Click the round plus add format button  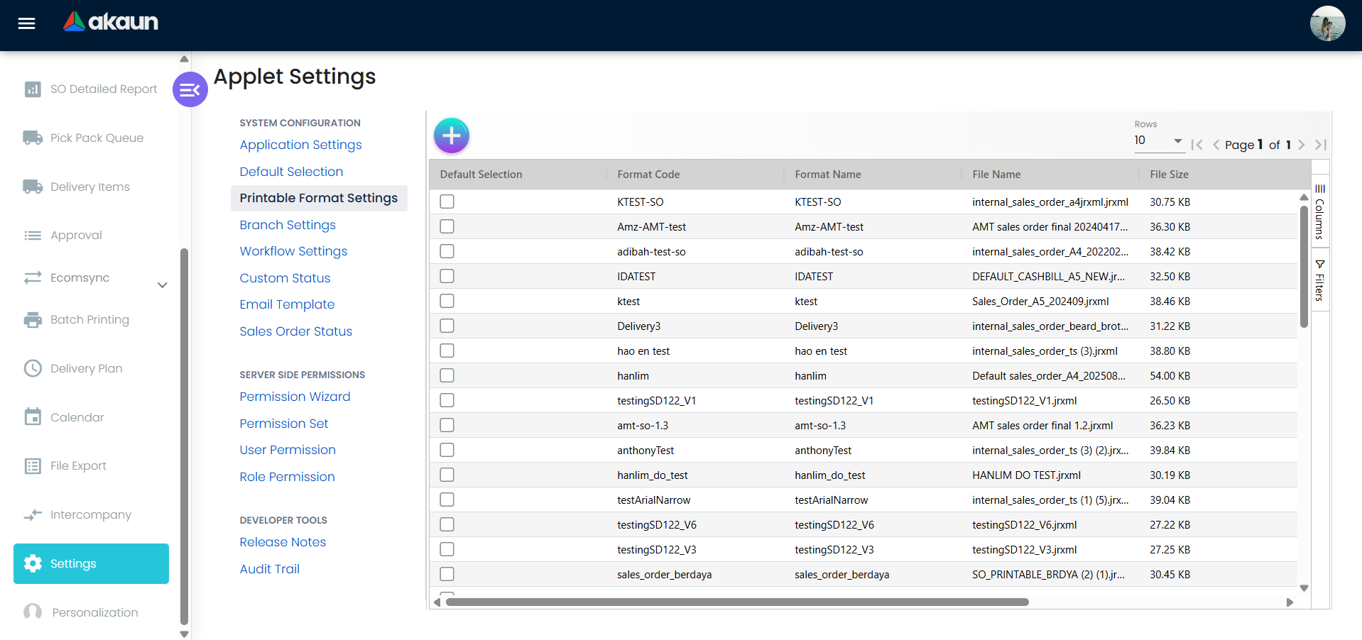tap(452, 136)
